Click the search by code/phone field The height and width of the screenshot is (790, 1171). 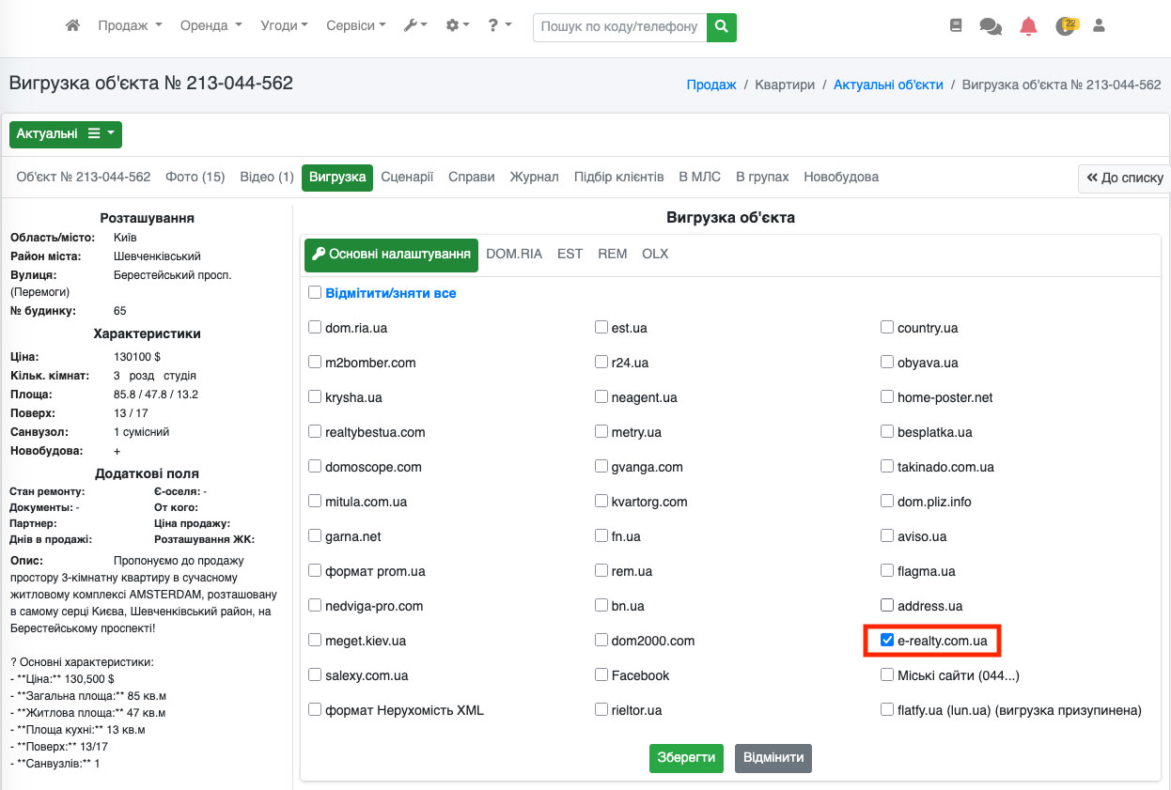[x=619, y=27]
